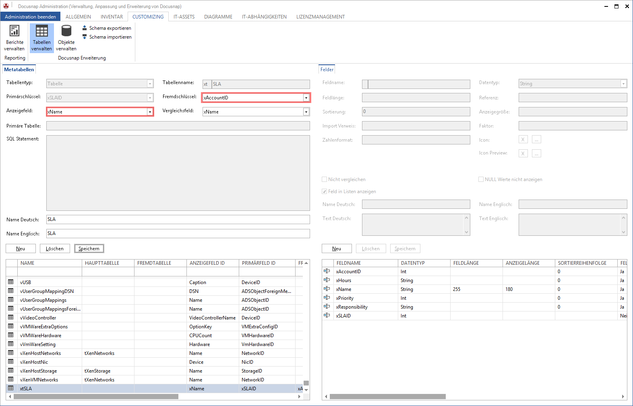The height and width of the screenshot is (406, 633).
Task: Select the vVMWareExtraOptions name cell
Action: pyautogui.click(x=50, y=326)
